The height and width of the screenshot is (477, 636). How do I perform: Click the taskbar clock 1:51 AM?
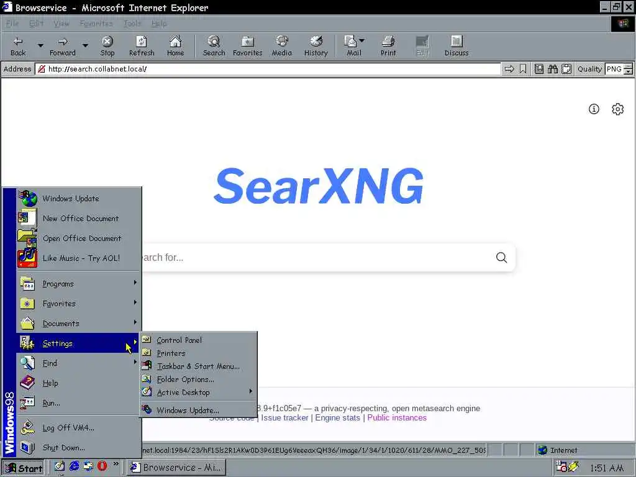pyautogui.click(x=607, y=468)
